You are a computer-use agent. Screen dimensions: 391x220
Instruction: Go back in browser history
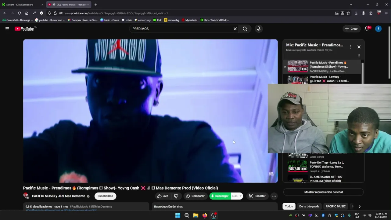click(5, 13)
